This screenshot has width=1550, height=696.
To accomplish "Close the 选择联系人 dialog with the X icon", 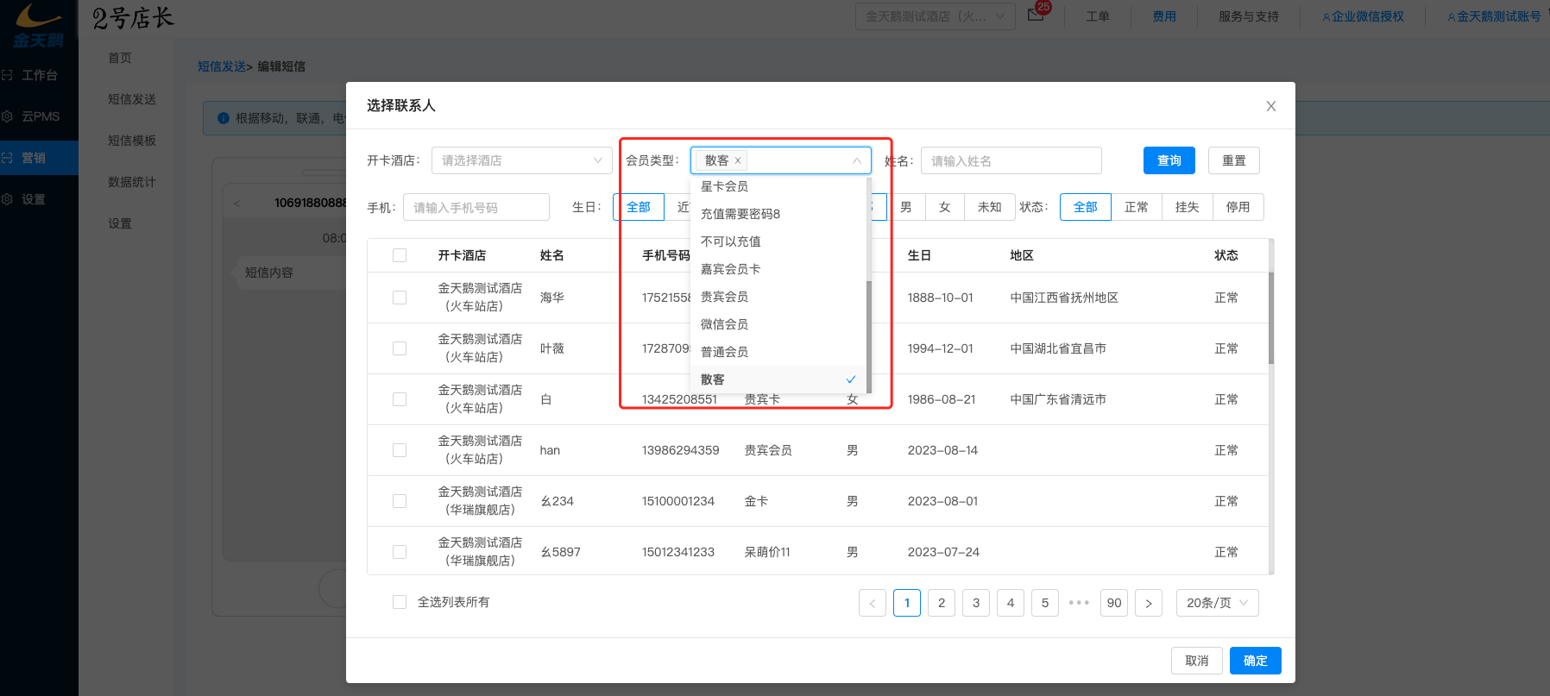I will (1270, 106).
